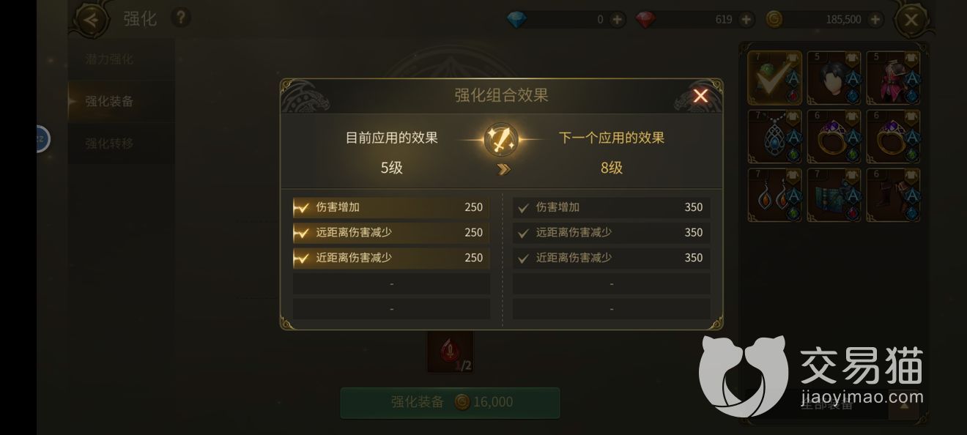Viewport: 967px width, 435px height.
Task: Open the question mark help icon
Action: tap(181, 18)
